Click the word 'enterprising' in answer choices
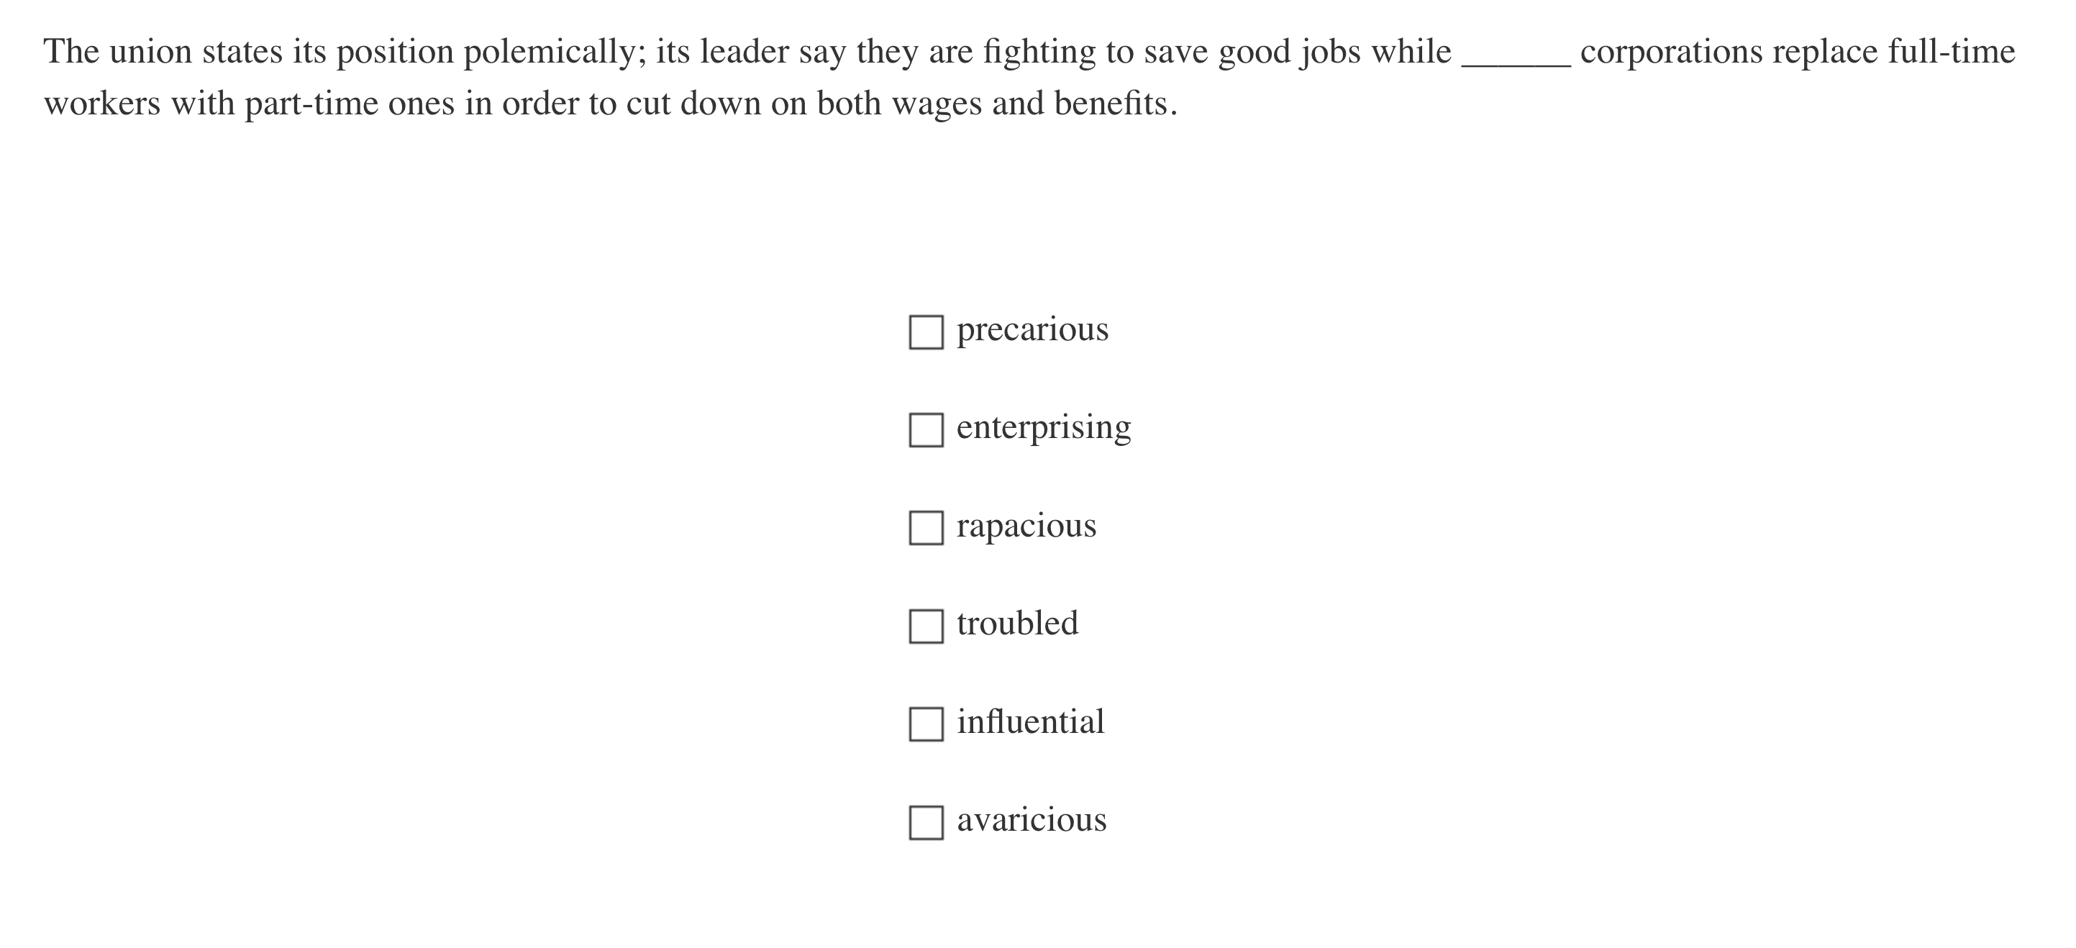Viewport: 2076px width, 948px height. pos(1044,428)
